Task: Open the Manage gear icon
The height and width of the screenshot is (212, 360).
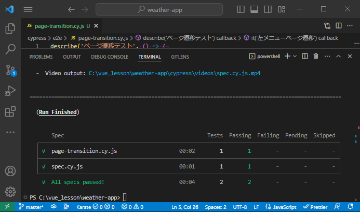Action: tap(10, 192)
